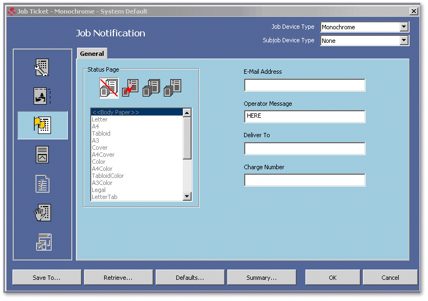428x301 pixels.
Task: Open the sidebar page icon with framed image
Action: point(42,155)
